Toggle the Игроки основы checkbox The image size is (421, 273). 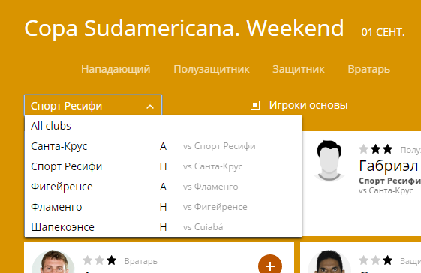click(x=255, y=105)
